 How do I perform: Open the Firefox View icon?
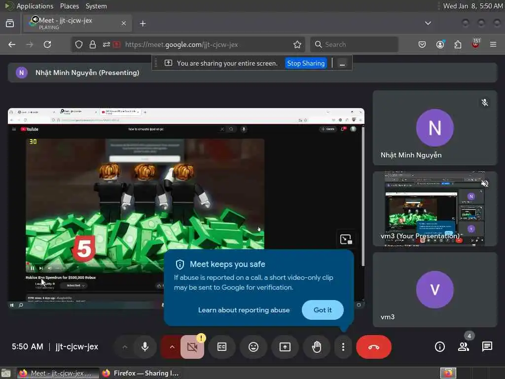pyautogui.click(x=10, y=23)
